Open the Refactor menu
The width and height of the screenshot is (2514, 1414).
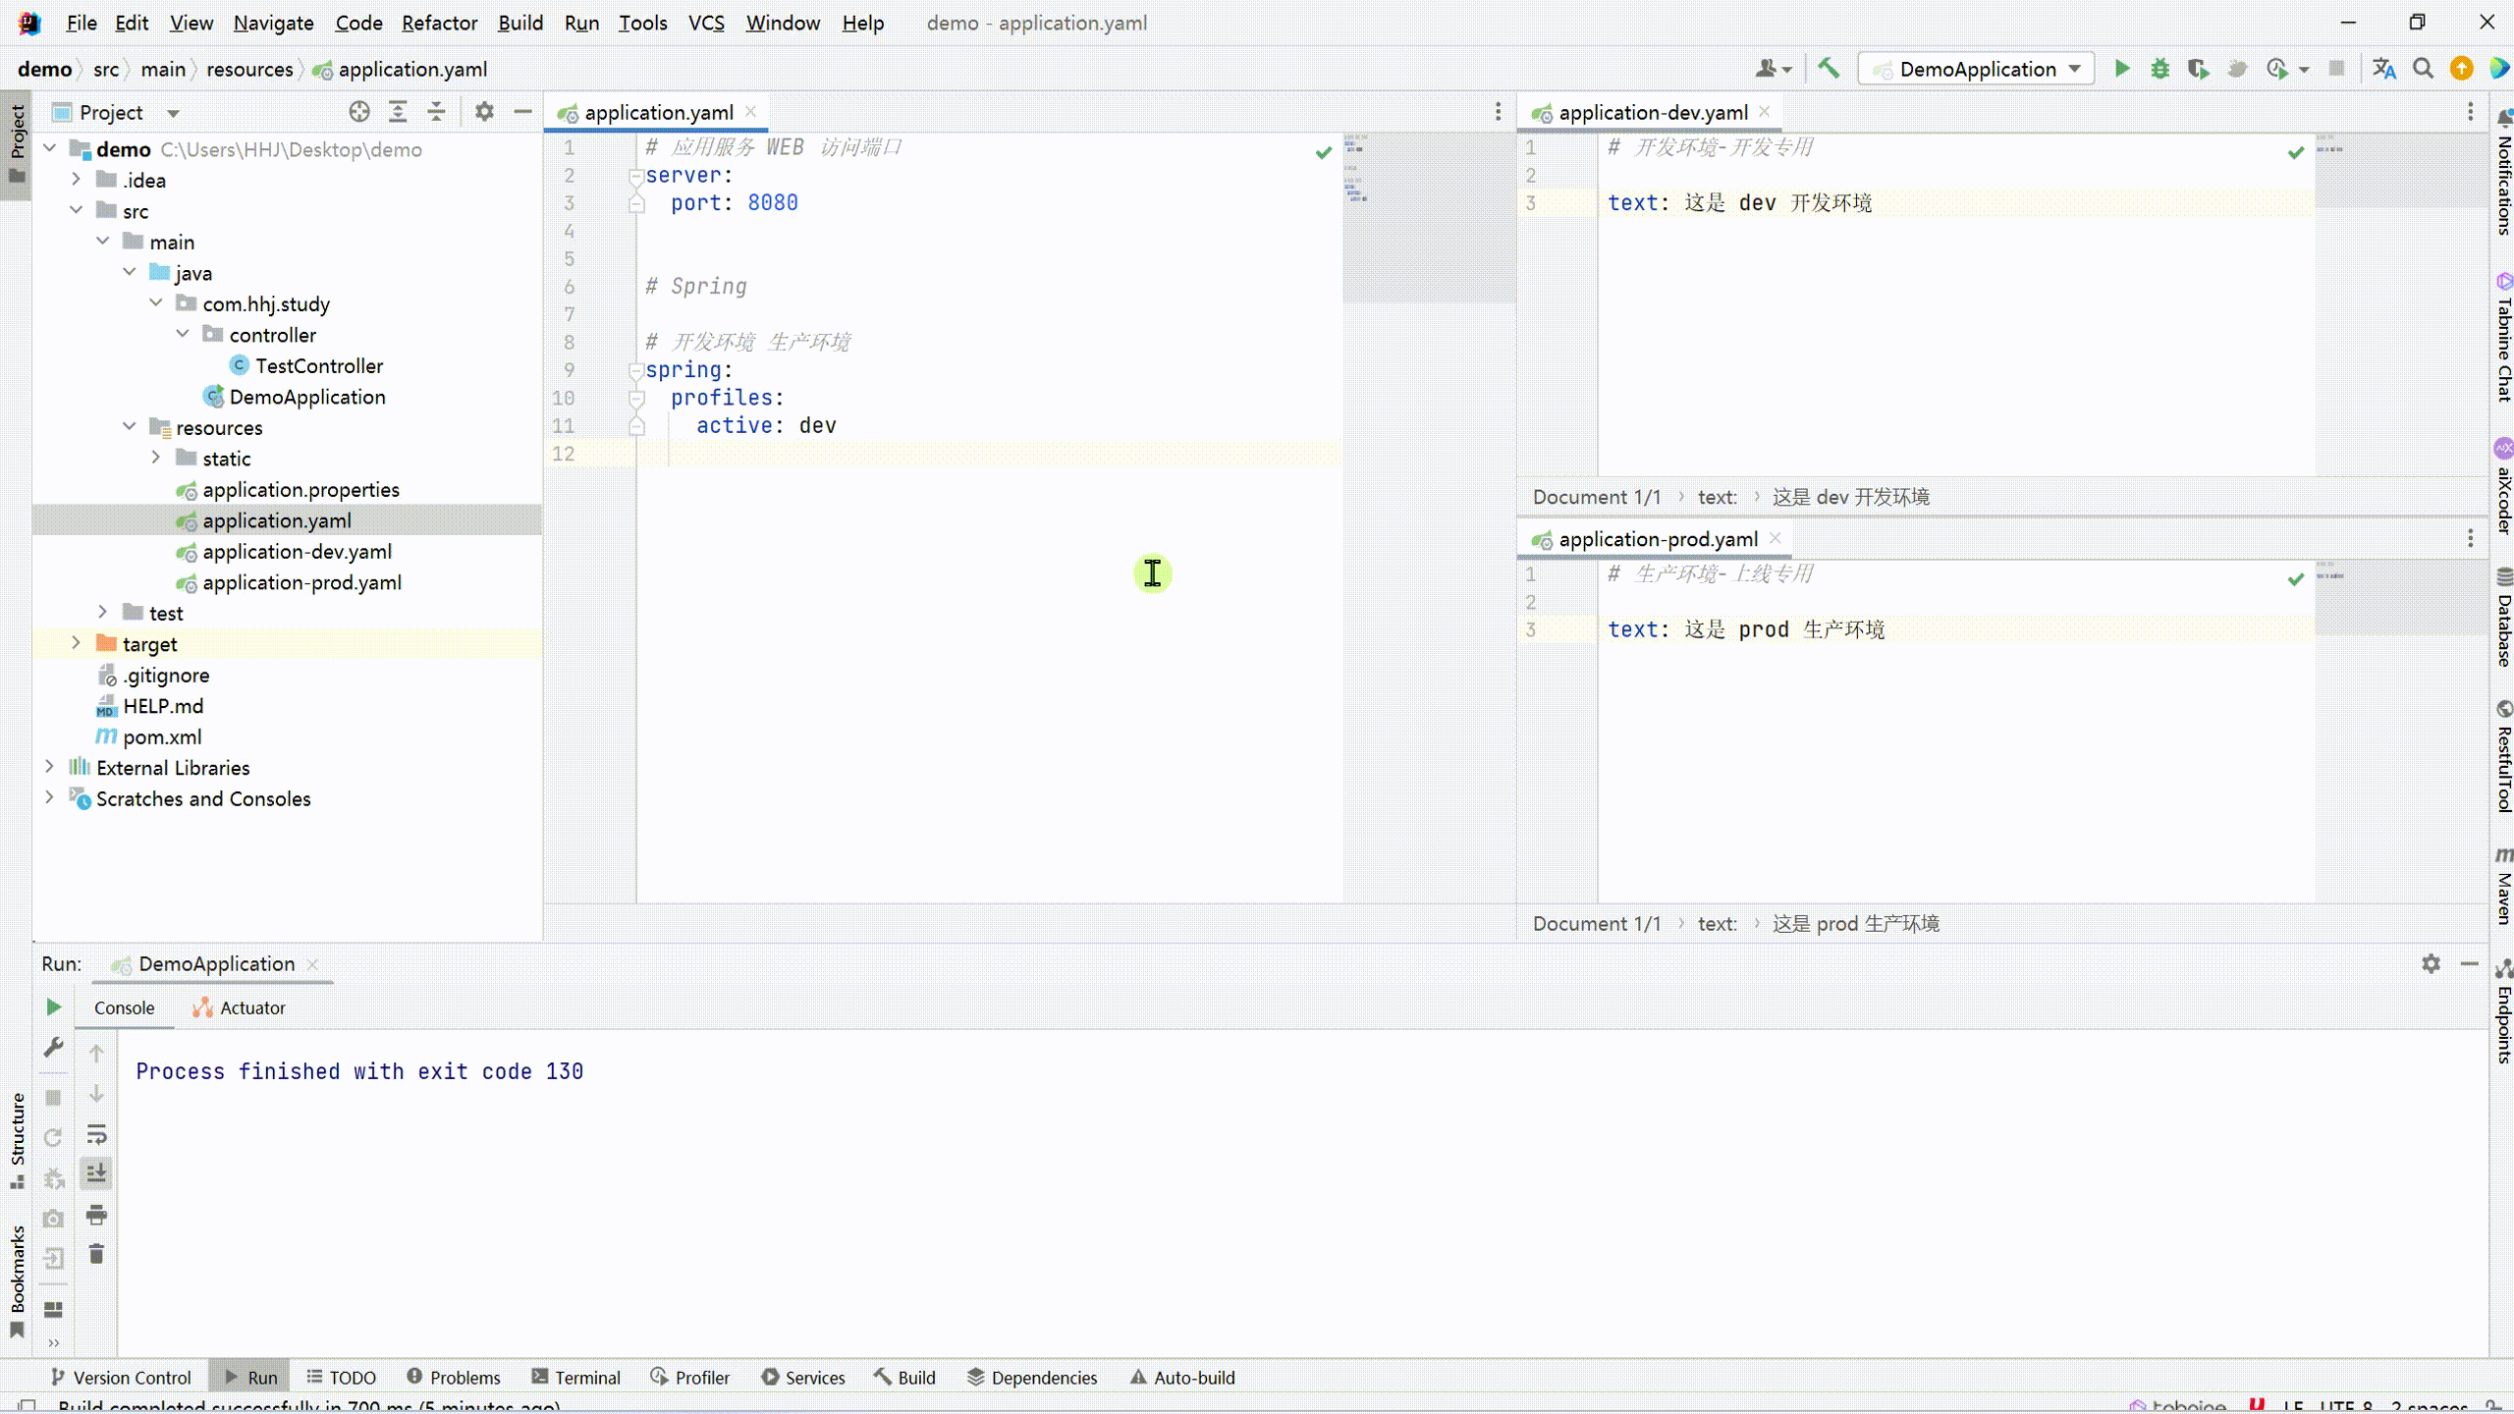pos(439,23)
